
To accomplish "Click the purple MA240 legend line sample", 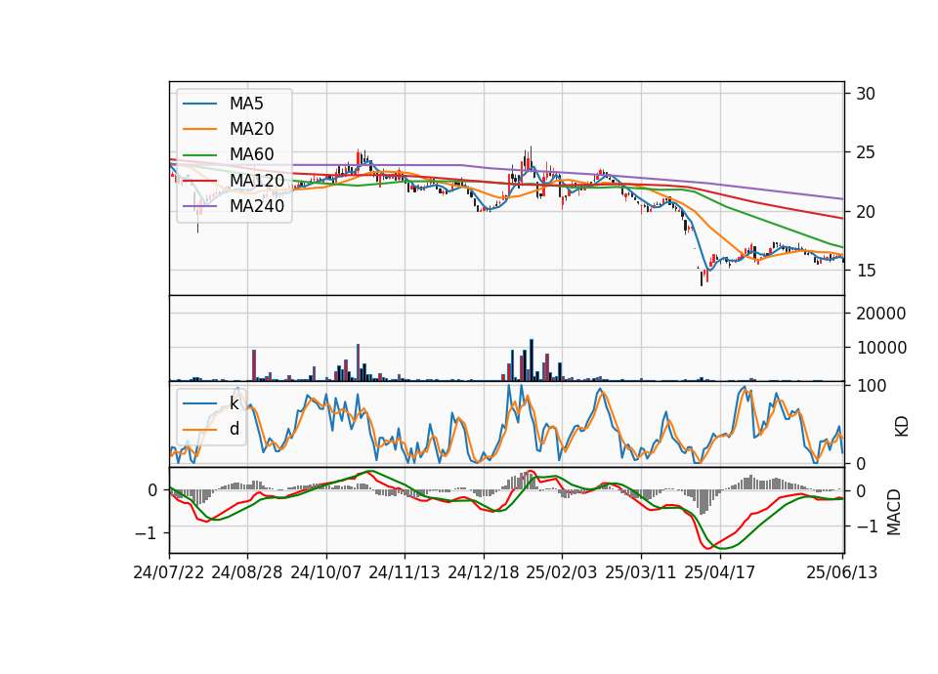I will [x=199, y=206].
